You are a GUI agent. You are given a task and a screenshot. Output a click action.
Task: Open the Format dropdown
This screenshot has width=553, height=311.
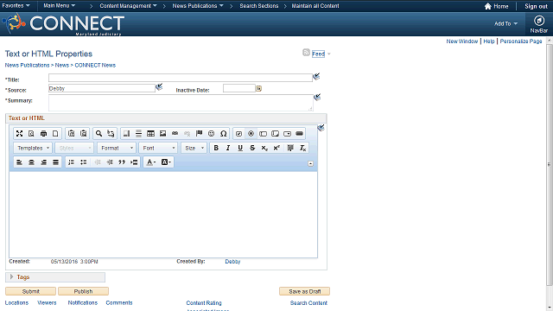click(117, 148)
